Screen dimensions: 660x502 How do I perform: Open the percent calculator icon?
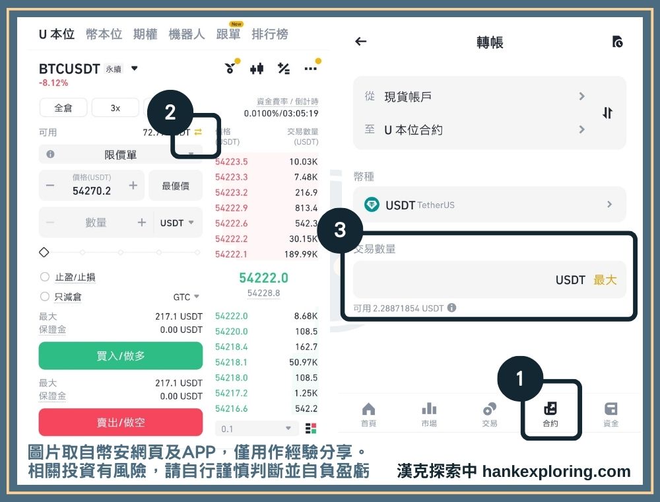click(284, 68)
